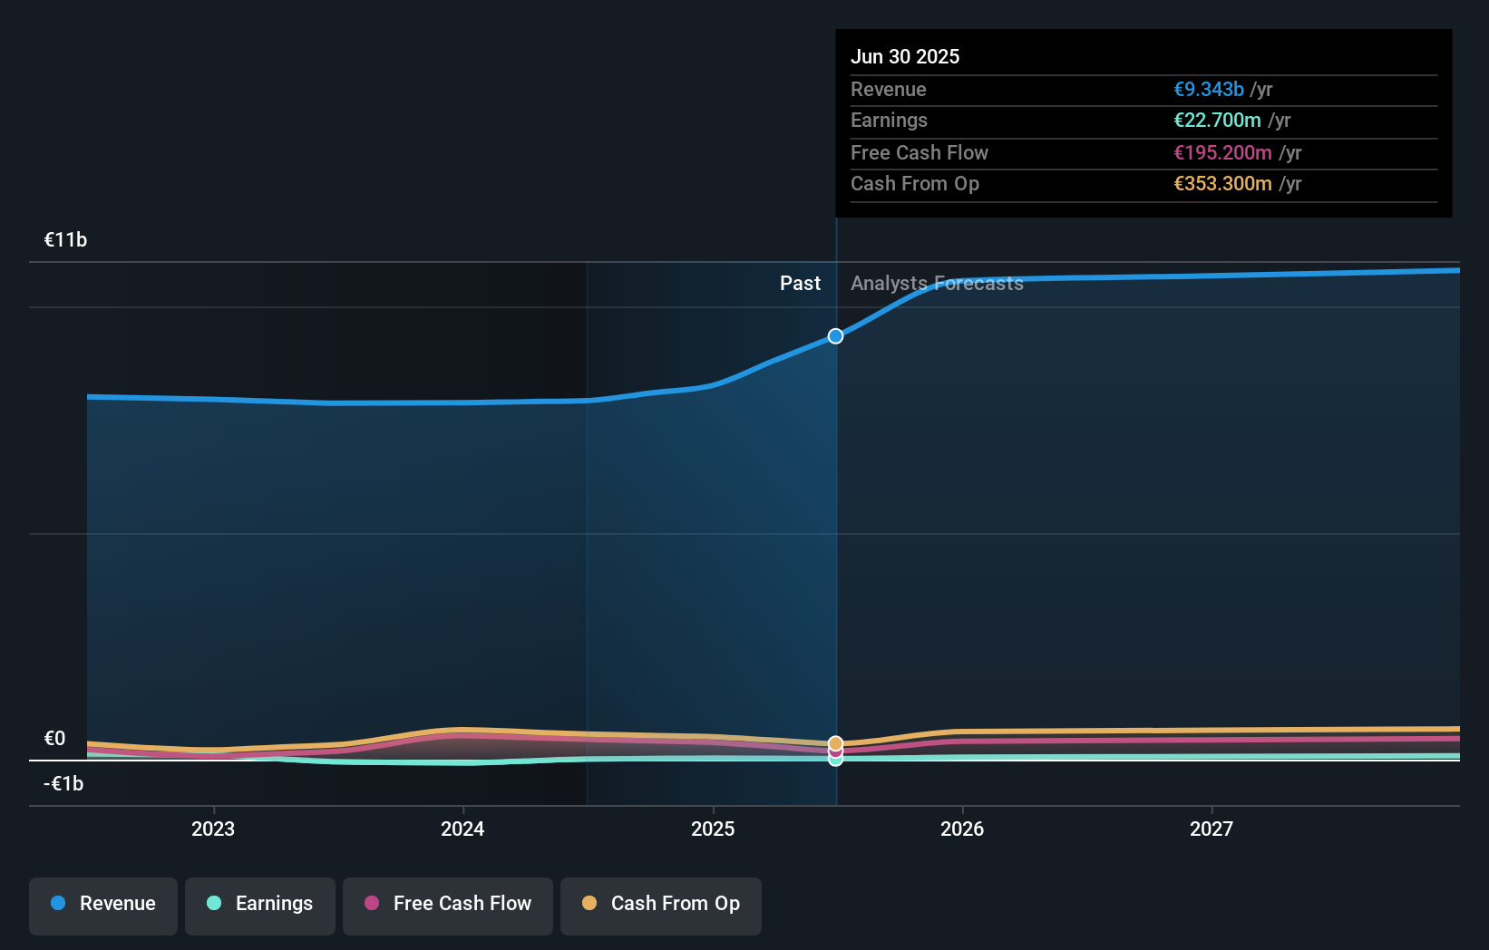Click the 2025 label on the time axis
The width and height of the screenshot is (1489, 950).
[x=713, y=829]
